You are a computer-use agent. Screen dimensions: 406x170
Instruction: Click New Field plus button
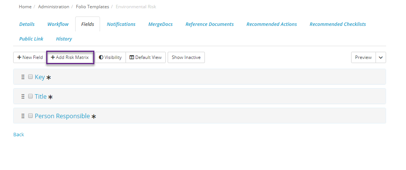30,57
